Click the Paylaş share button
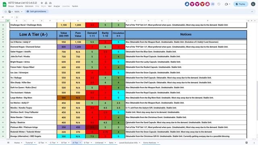The height and width of the screenshot is (145, 258). (x=241, y=4)
